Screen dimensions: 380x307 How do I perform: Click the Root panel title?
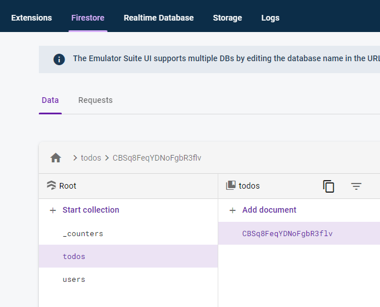coord(67,186)
